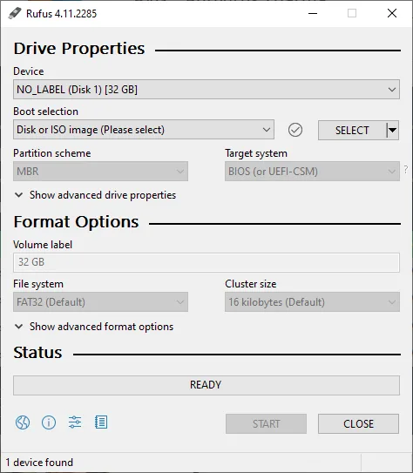Click the 'File system' label
This screenshot has height=473, width=413.
click(x=38, y=284)
